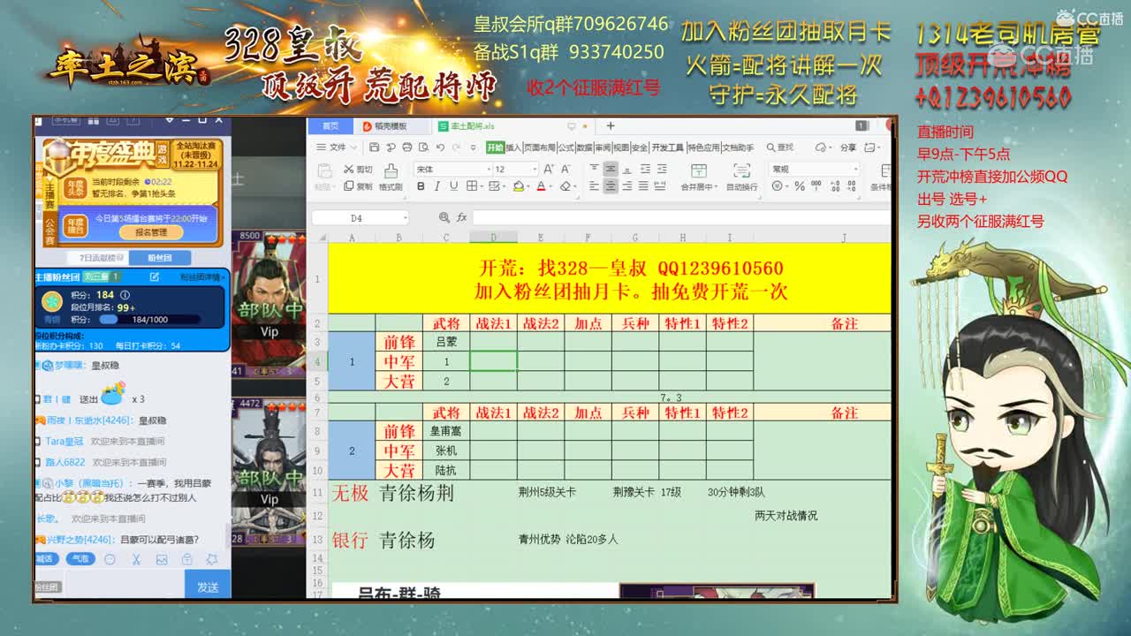Click the percent style icon

coord(800,186)
